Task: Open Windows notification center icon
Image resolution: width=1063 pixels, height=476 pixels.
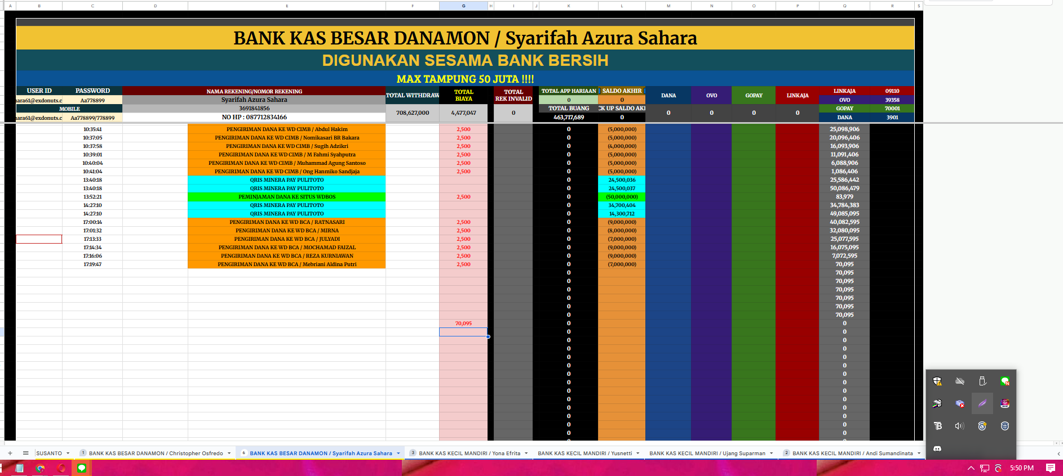Action: point(1051,468)
